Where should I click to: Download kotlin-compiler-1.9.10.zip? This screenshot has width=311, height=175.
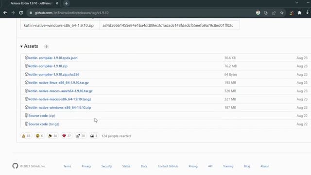48,66
